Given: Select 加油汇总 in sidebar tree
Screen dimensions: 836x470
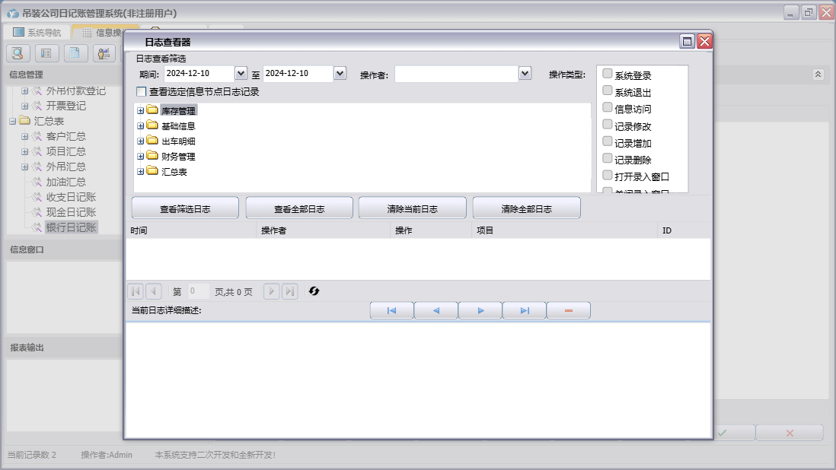Looking at the screenshot, I should pyautogui.click(x=65, y=182).
